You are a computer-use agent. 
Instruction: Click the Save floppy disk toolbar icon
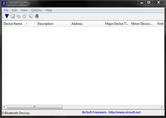pos(13,16)
